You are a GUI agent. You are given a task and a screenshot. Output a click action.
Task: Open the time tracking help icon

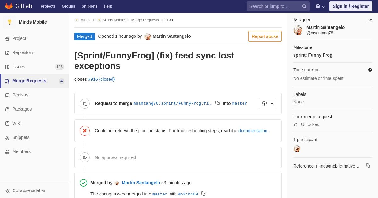coord(370,70)
